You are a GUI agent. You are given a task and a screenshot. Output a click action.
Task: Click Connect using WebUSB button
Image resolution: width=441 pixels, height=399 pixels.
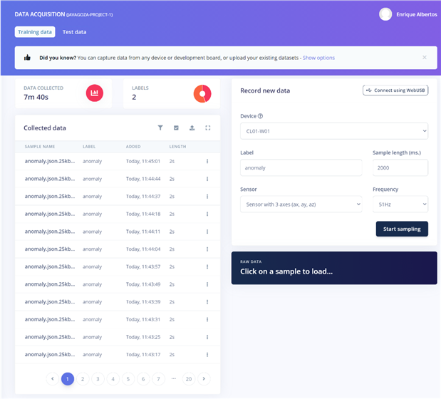pyautogui.click(x=395, y=90)
